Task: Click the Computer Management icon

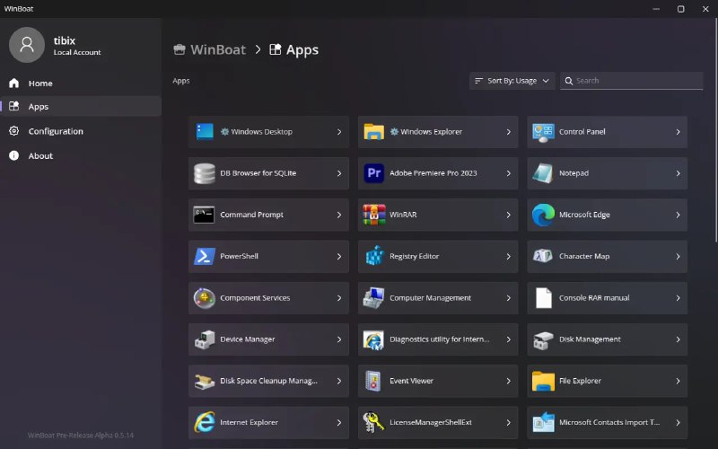Action: [373, 298]
